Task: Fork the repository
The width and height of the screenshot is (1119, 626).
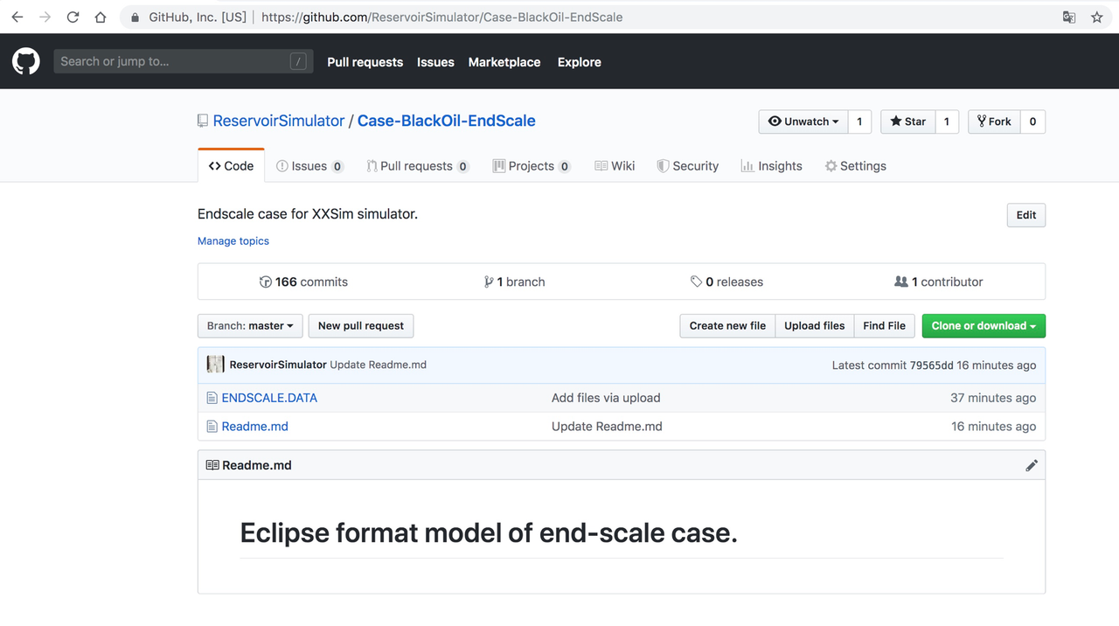Action: pyautogui.click(x=994, y=122)
